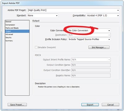Select the highlighted Output category

[17, 31]
